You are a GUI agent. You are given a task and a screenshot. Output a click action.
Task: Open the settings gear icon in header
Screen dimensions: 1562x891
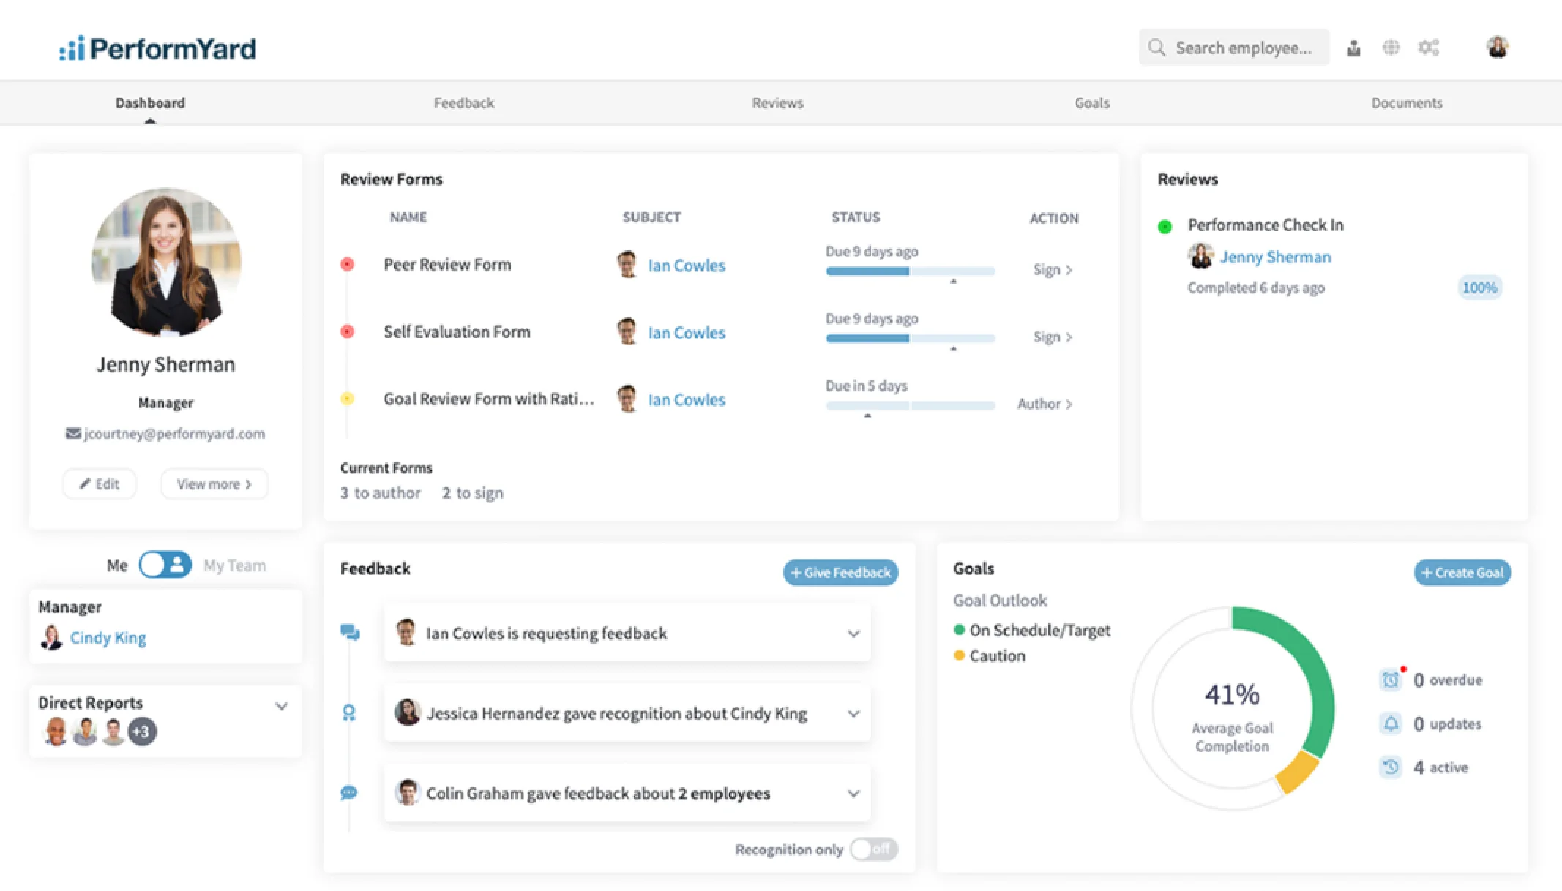(x=1428, y=47)
